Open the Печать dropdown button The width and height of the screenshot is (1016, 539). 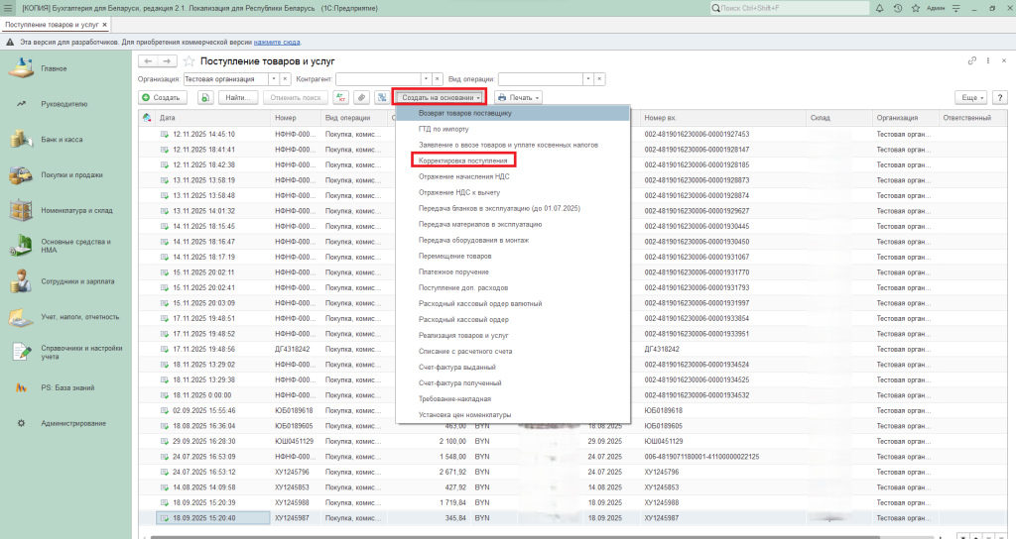click(518, 98)
